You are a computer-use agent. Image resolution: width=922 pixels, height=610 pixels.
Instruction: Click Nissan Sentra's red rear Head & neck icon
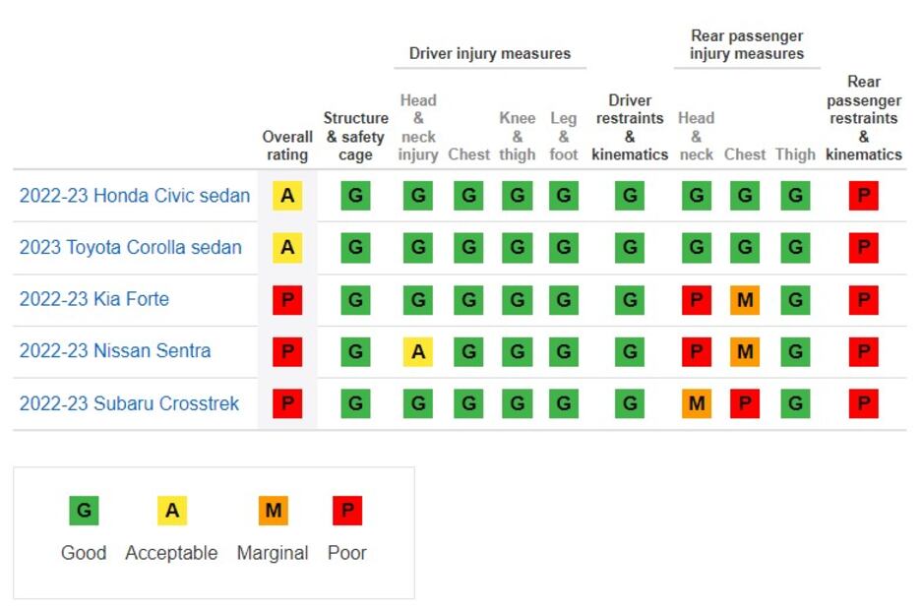[696, 351]
